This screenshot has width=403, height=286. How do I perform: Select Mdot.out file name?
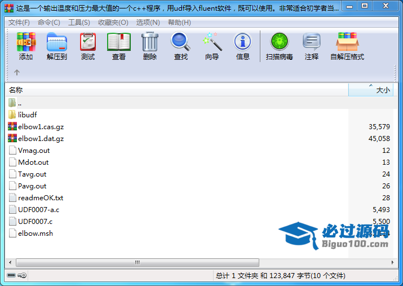[33, 162]
